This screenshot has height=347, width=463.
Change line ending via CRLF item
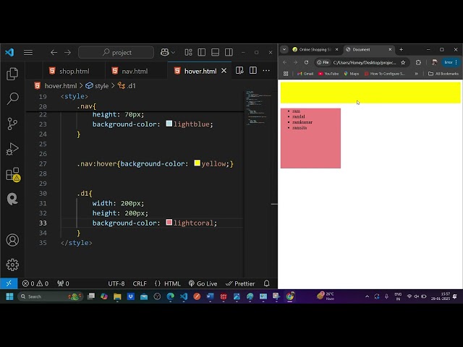click(x=140, y=283)
